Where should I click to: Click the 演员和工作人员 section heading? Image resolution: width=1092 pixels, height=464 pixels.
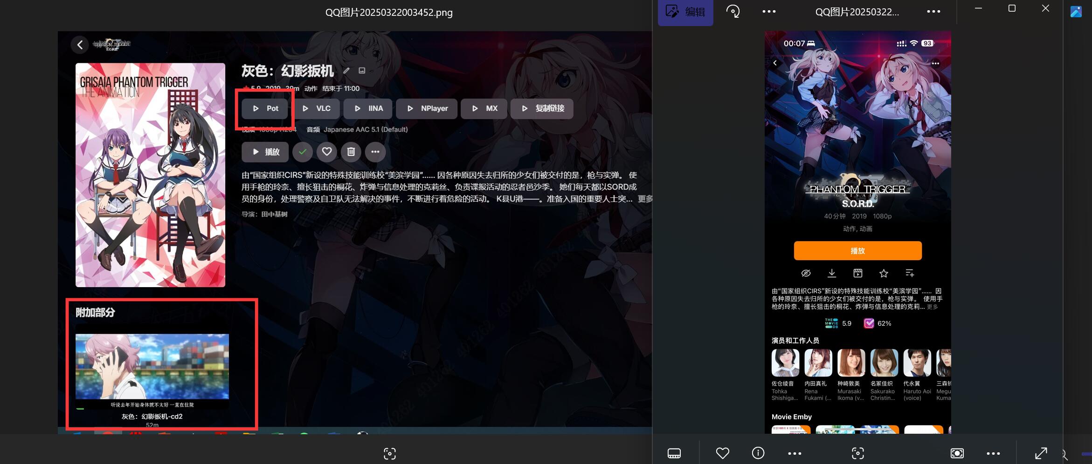(x=795, y=341)
